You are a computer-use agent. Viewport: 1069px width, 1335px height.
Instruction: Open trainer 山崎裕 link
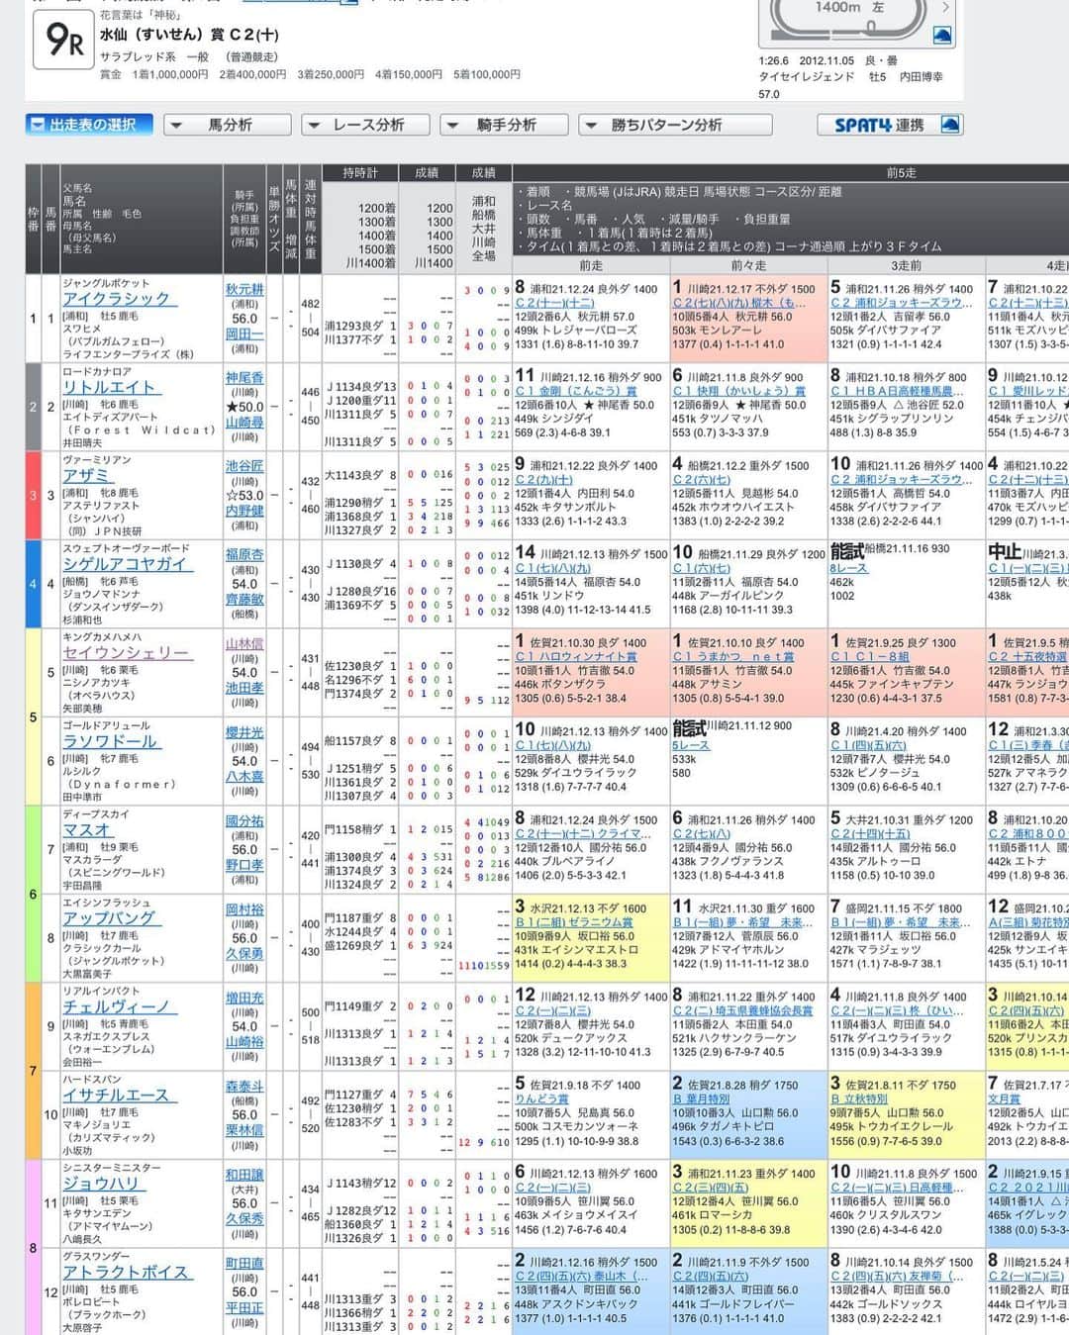coord(244,1042)
